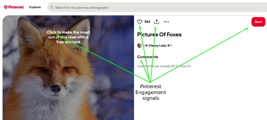The width and height of the screenshot is (267, 120).
Task: Click the 382 likes count
Action: point(147,22)
